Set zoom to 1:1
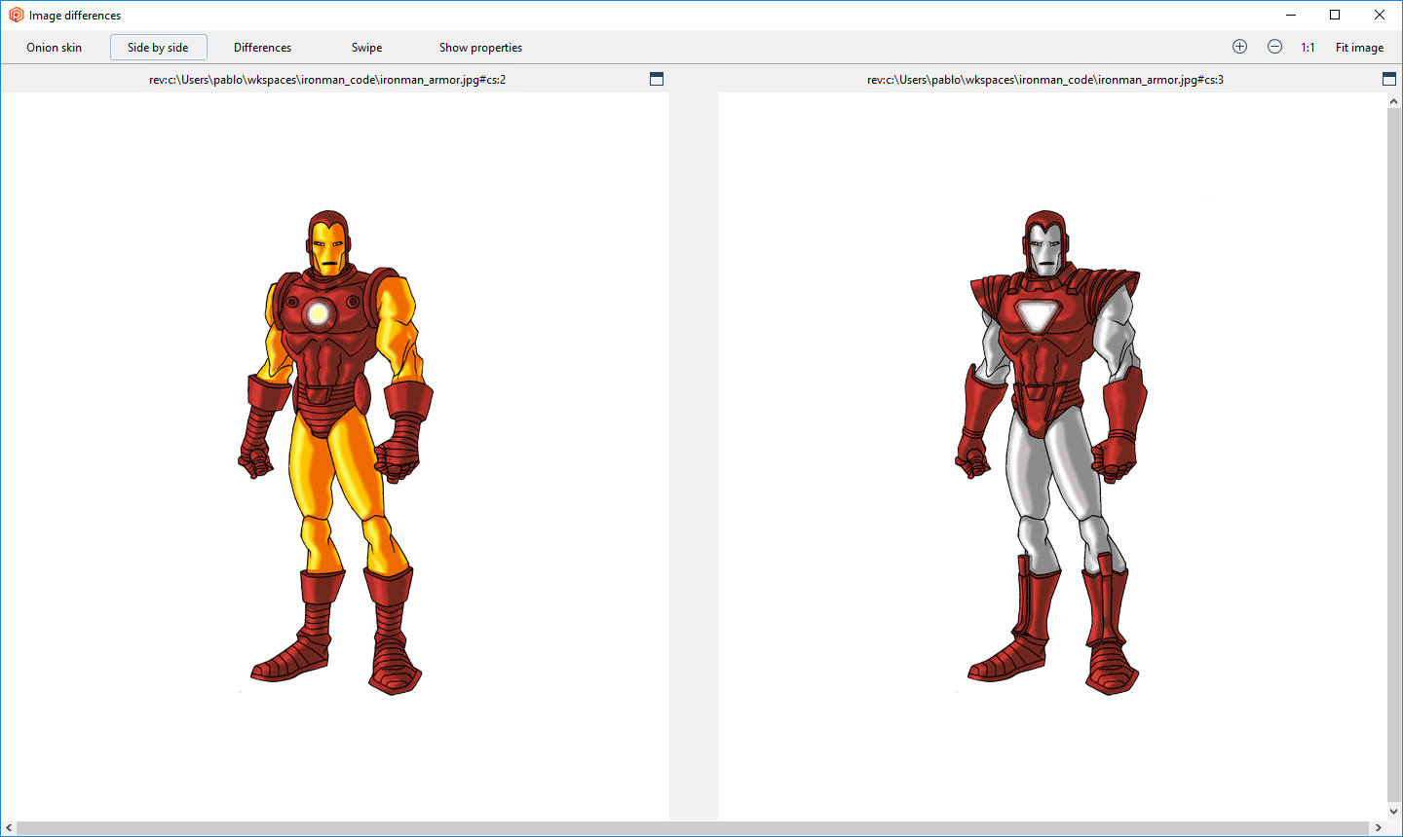 (x=1308, y=48)
